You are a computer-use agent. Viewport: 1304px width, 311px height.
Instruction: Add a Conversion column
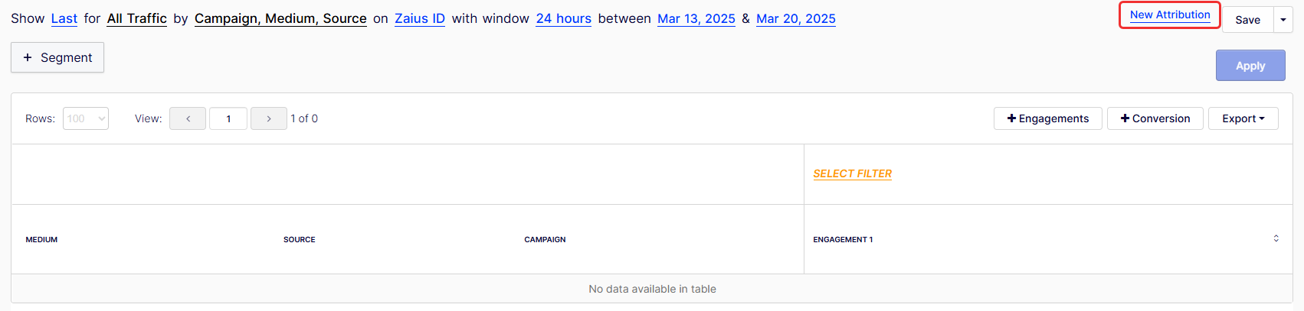click(1155, 118)
